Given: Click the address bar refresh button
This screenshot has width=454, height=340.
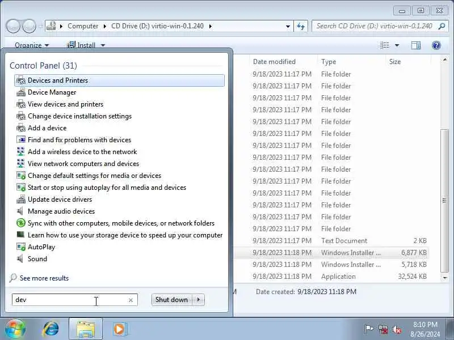Looking at the screenshot, I should 301,26.
